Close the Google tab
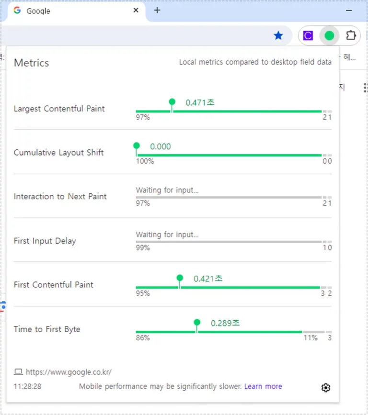Image resolution: width=368 pixels, height=415 pixels. [136, 11]
